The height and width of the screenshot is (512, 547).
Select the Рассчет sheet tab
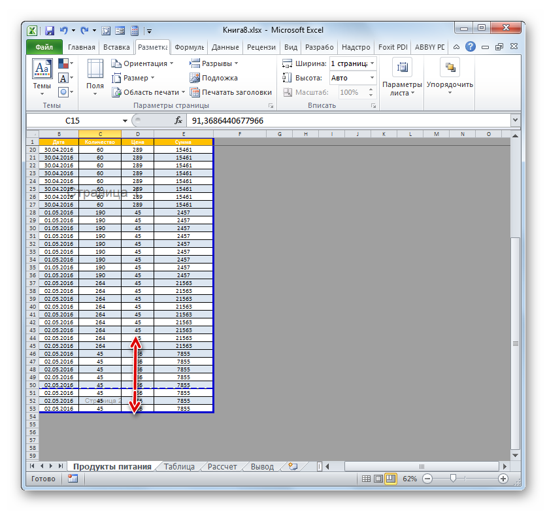[x=222, y=467]
